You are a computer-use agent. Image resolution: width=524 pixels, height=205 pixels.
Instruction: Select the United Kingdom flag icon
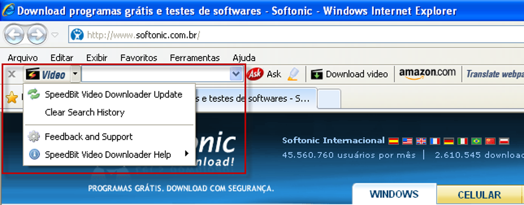click(421, 141)
